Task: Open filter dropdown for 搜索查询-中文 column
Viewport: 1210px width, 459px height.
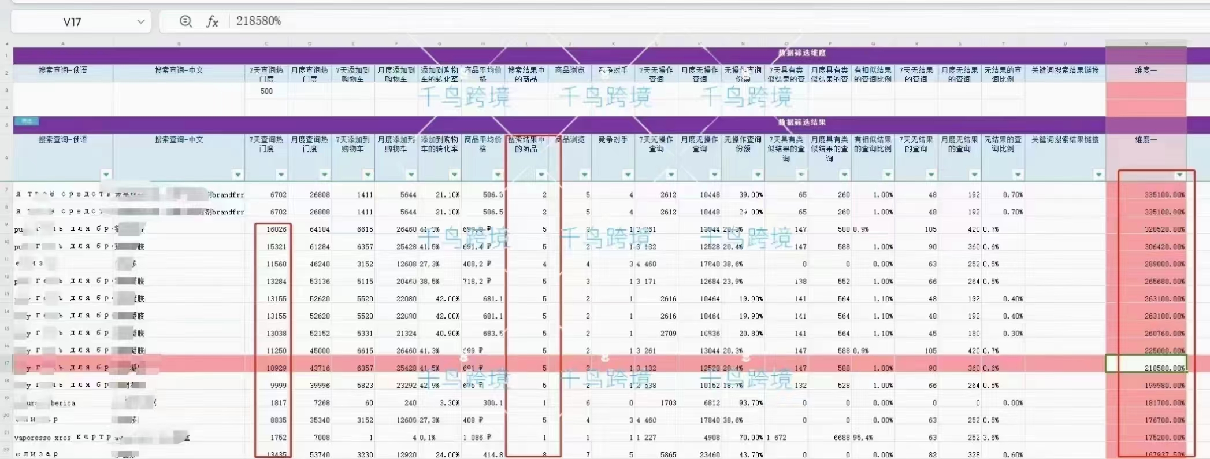Action: [x=237, y=175]
